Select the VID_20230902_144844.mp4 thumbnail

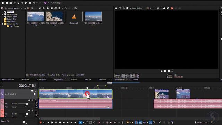coord(93,16)
